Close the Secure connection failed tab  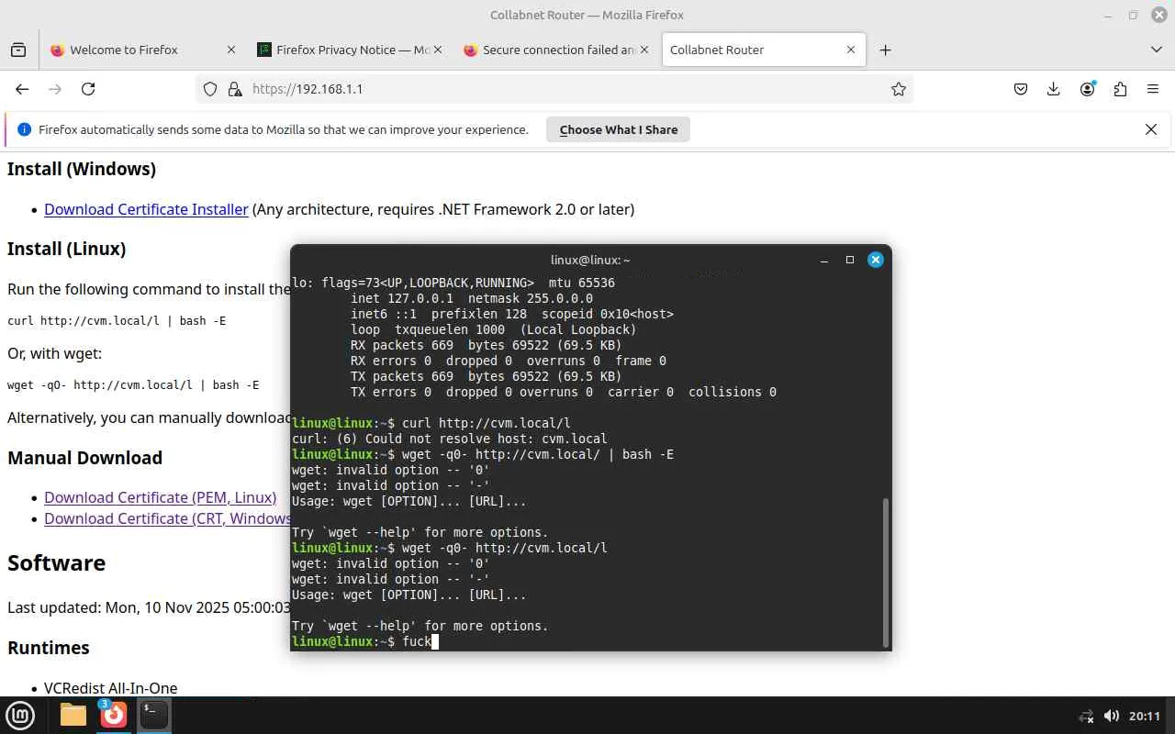tap(643, 50)
